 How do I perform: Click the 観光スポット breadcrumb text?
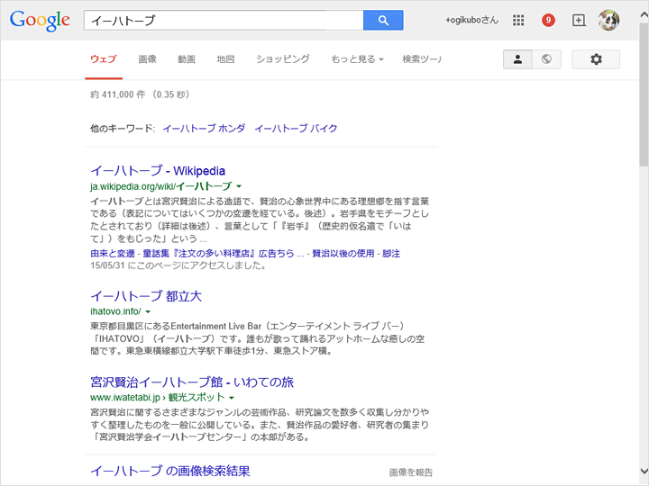pyautogui.click(x=197, y=398)
